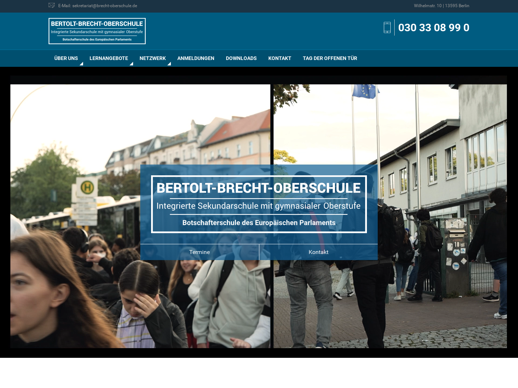The height and width of the screenshot is (388, 518).
Task: Go to the Anmeldungen page
Action: [x=196, y=58]
